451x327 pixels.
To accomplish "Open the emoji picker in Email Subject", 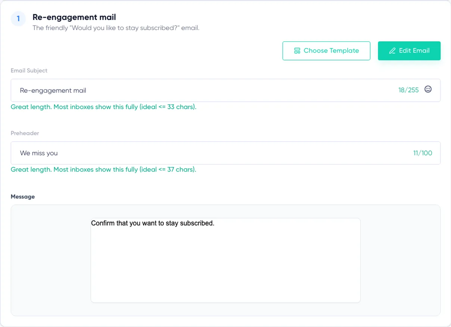I will 428,89.
